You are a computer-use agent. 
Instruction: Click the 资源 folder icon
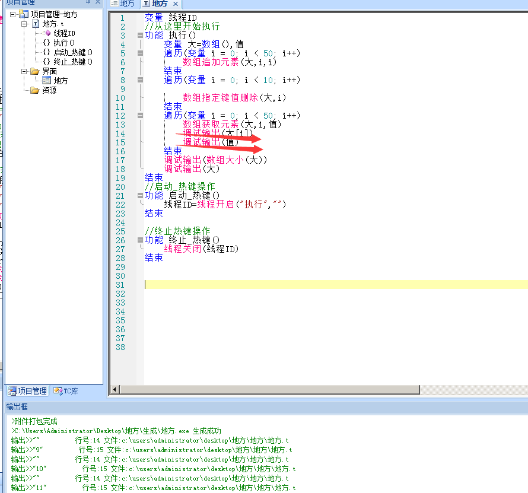pyautogui.click(x=34, y=90)
